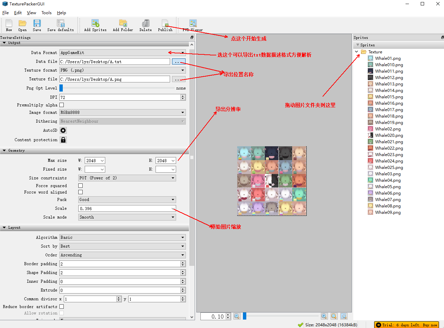Screen dimensions: 444x328
Task: Click the Delete trash icon
Action: pyautogui.click(x=145, y=25)
